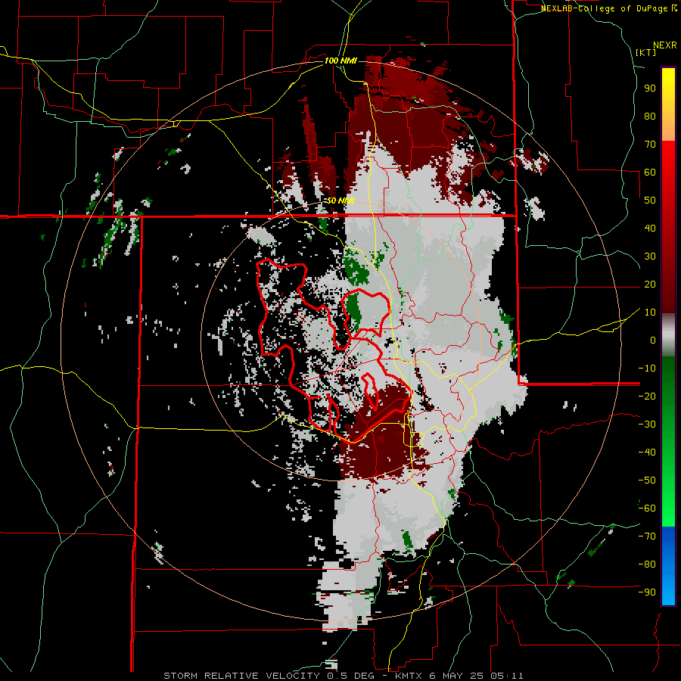Click the -20 knot scale label
Image resolution: width=681 pixels, height=681 pixels.
(647, 396)
